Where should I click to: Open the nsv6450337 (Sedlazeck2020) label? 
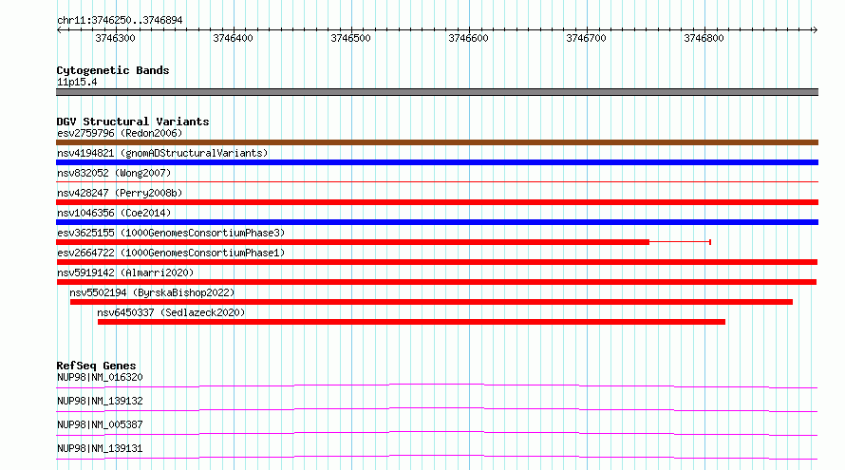click(x=171, y=312)
